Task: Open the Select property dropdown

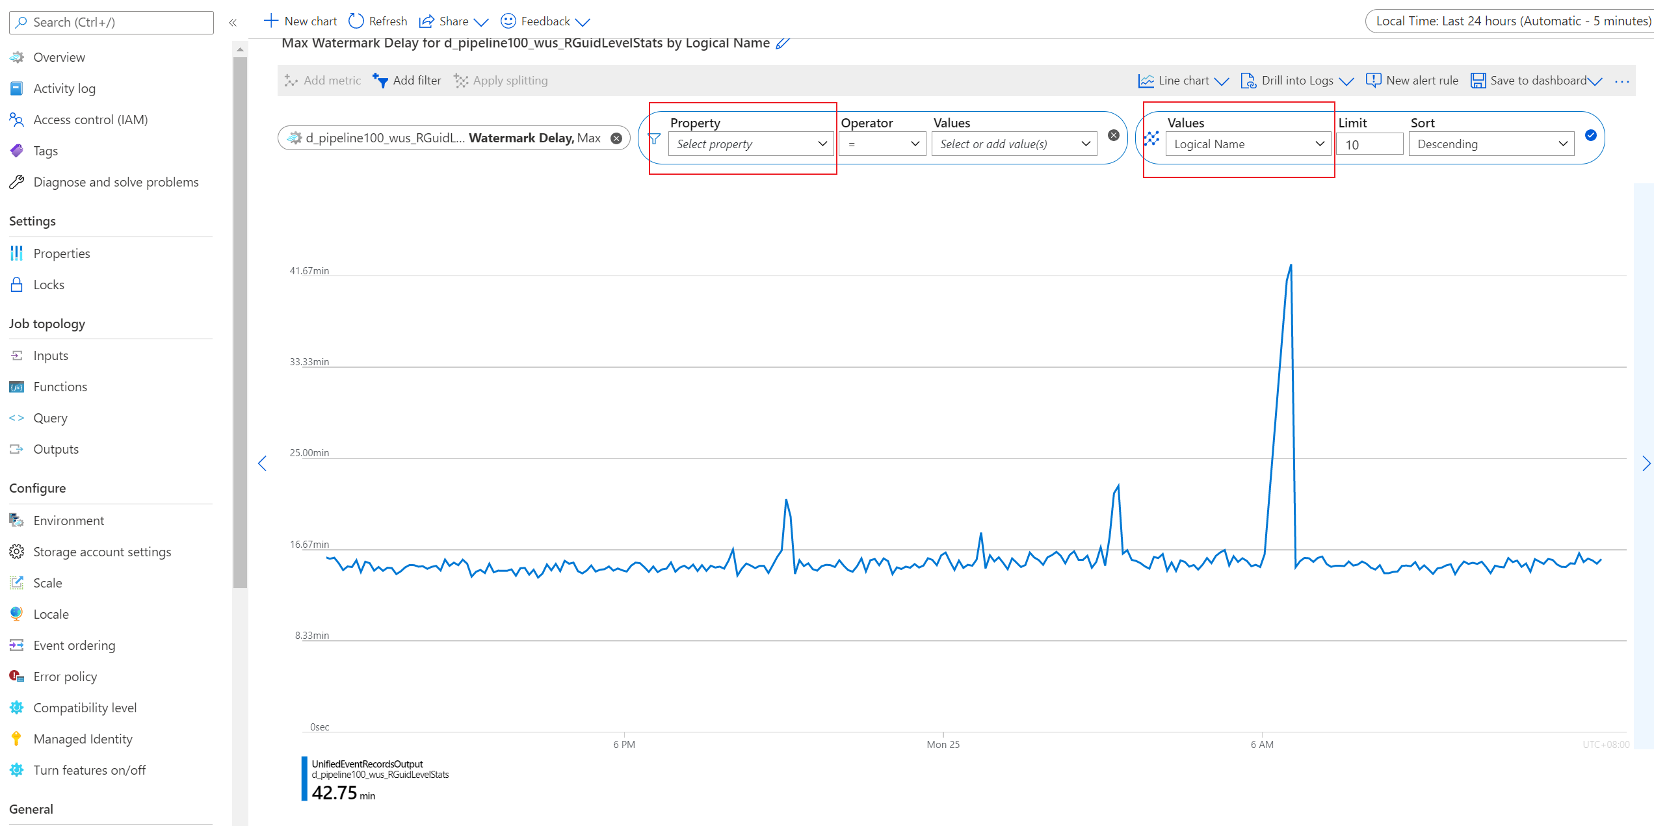Action: pos(750,144)
